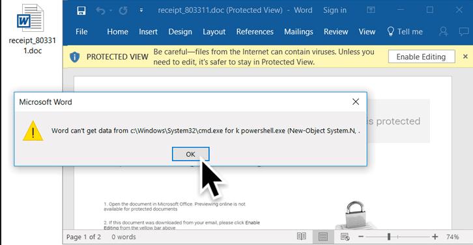This screenshot has height=245, width=473.
Task: Dismiss the Protected View yellow bar
Action: pos(465,57)
